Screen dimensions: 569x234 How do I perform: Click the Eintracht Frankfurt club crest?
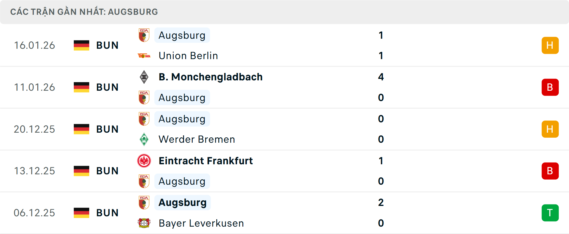coord(144,161)
